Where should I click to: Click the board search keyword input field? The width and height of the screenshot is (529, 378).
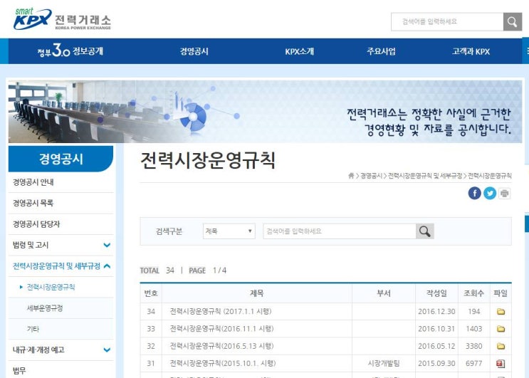339,231
